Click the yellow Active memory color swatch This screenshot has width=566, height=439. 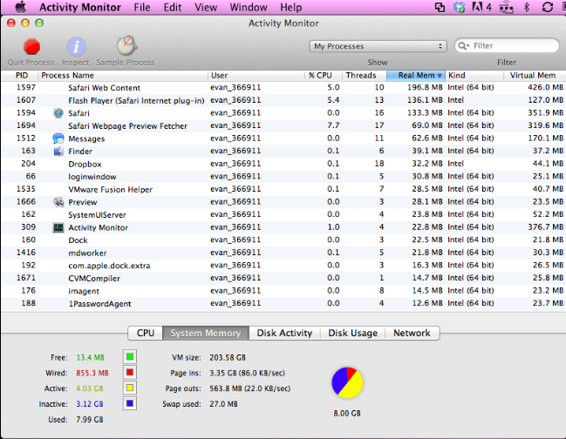(130, 388)
